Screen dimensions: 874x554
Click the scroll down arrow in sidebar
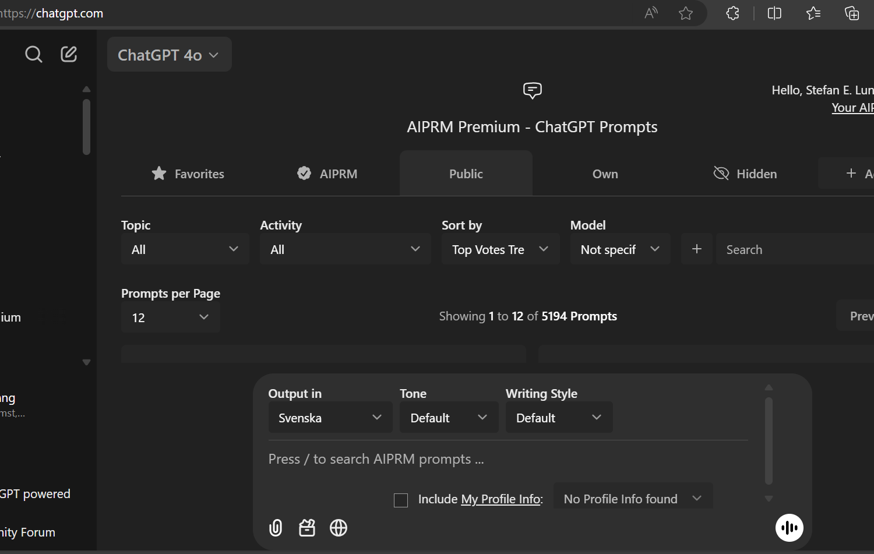(x=86, y=362)
